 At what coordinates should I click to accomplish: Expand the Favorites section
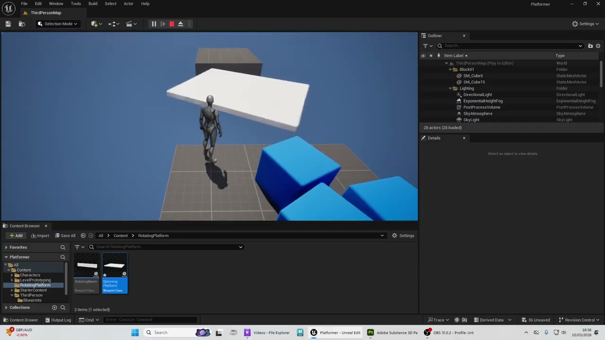[x=6, y=247]
